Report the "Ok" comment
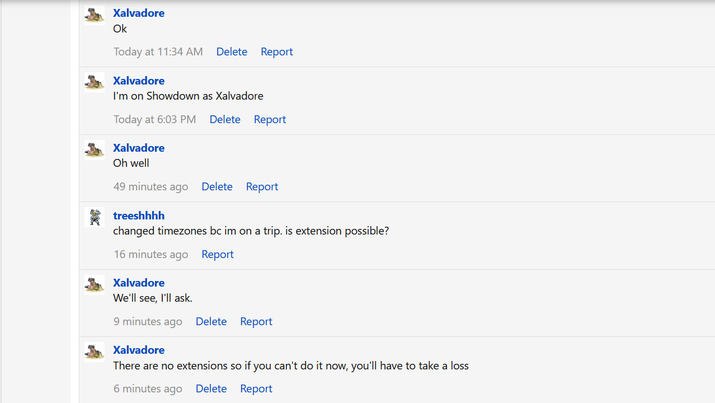This screenshot has width=715, height=403. [276, 51]
